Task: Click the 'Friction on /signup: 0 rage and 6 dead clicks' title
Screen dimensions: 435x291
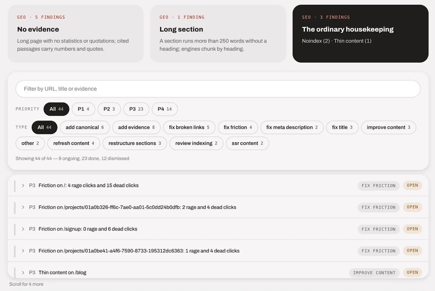Action: 88,229
